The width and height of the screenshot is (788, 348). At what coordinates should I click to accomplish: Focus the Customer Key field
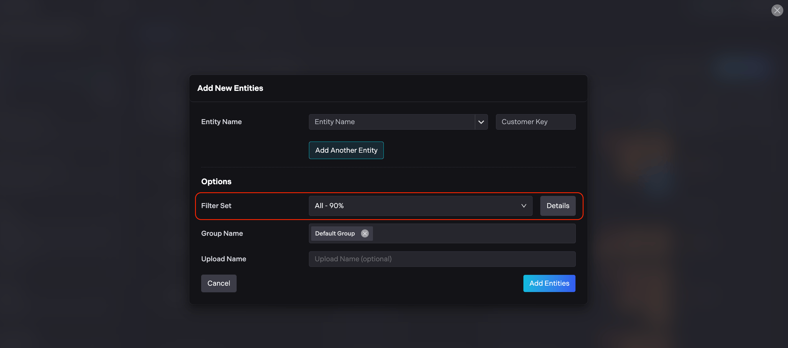pos(535,122)
